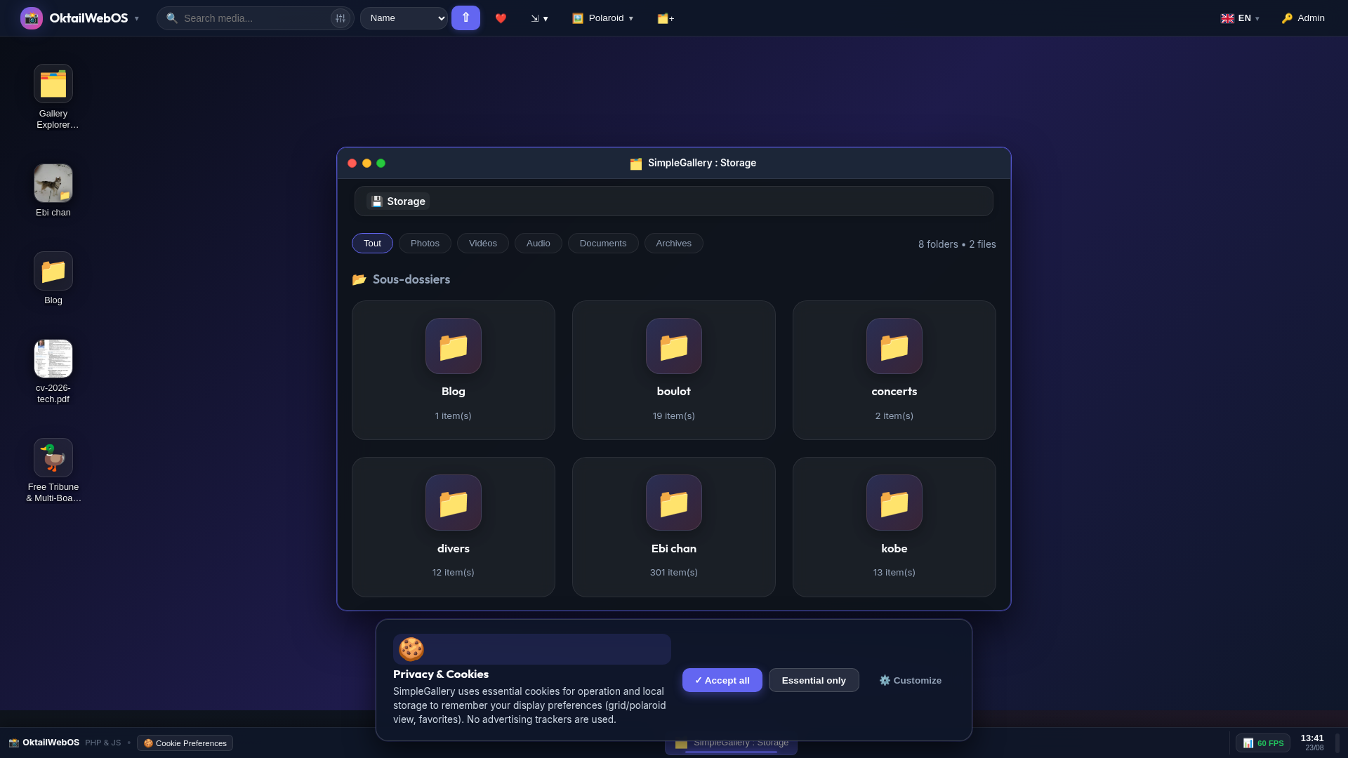Open the Ebi chan desktop shortcut
Image resolution: width=1348 pixels, height=758 pixels.
53,183
